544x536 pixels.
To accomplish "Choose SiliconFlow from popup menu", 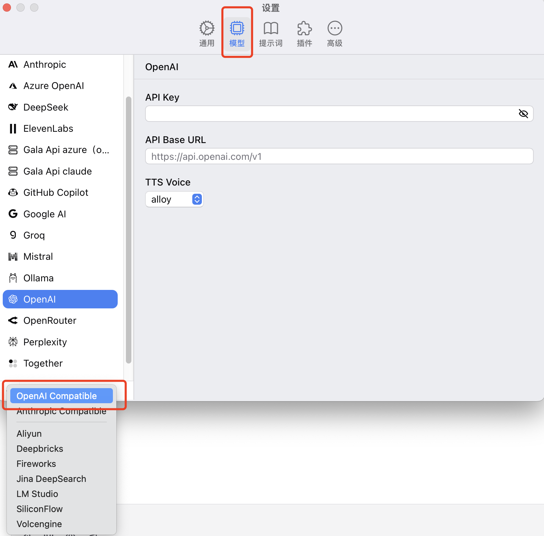I will click(62, 509).
